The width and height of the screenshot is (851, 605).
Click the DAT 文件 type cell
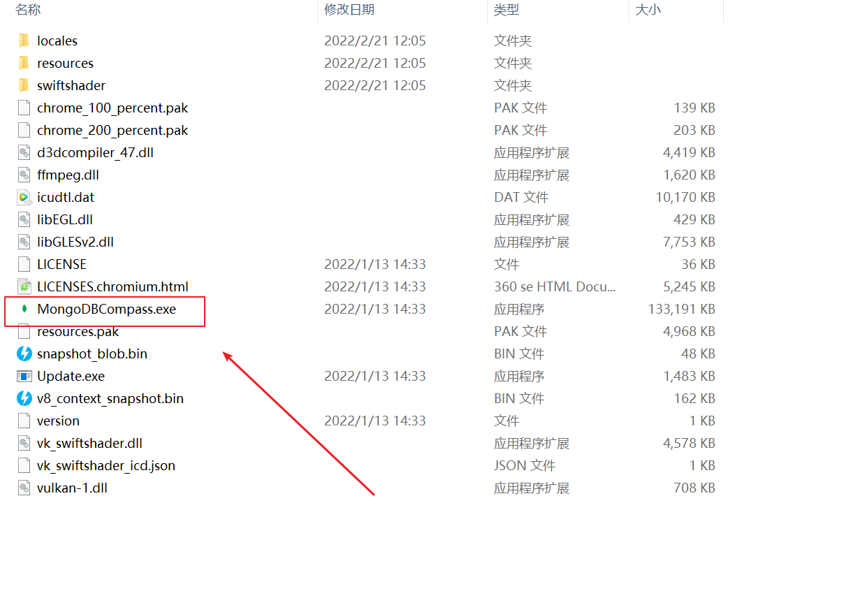[521, 197]
